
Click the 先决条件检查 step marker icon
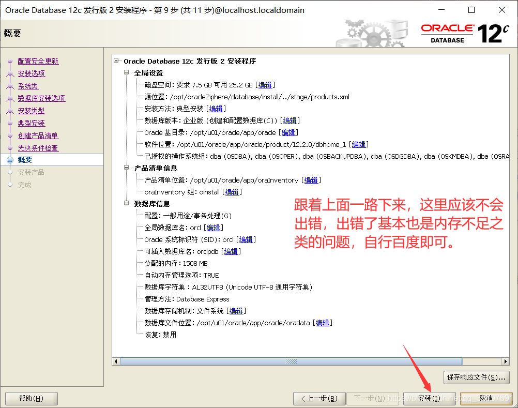[10, 148]
